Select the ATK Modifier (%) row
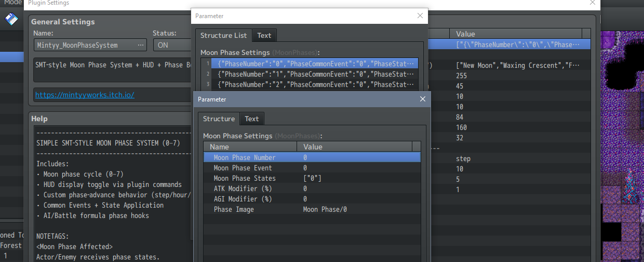 312,188
